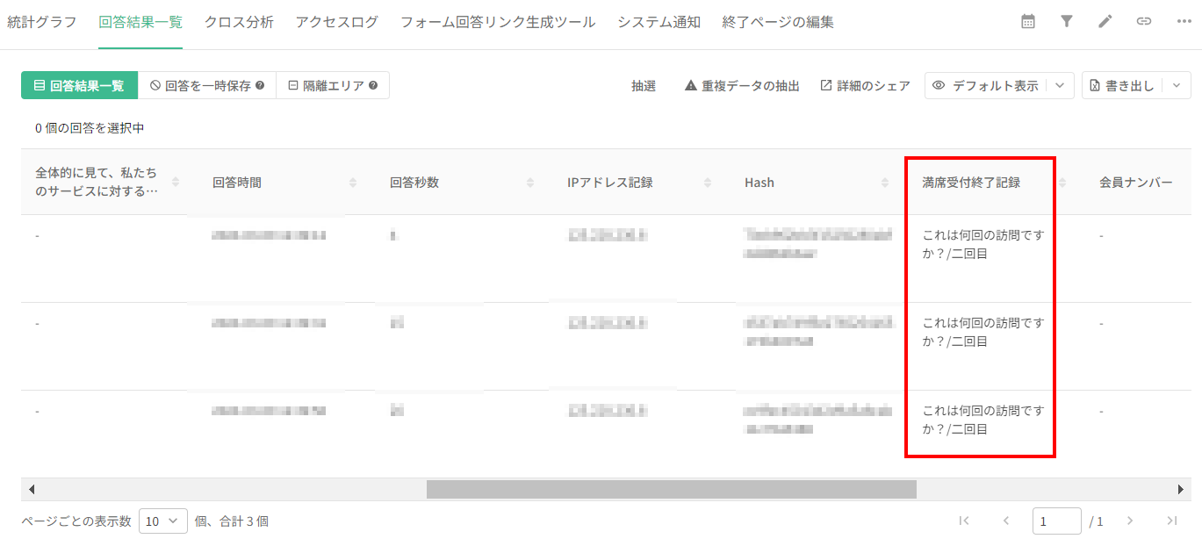Screen dimensions: 1202x546
Task: Click the link chain icon
Action: point(1144,22)
